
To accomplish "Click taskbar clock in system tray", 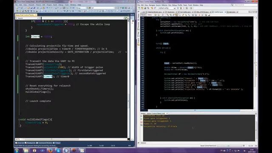I will (x=252, y=151).
